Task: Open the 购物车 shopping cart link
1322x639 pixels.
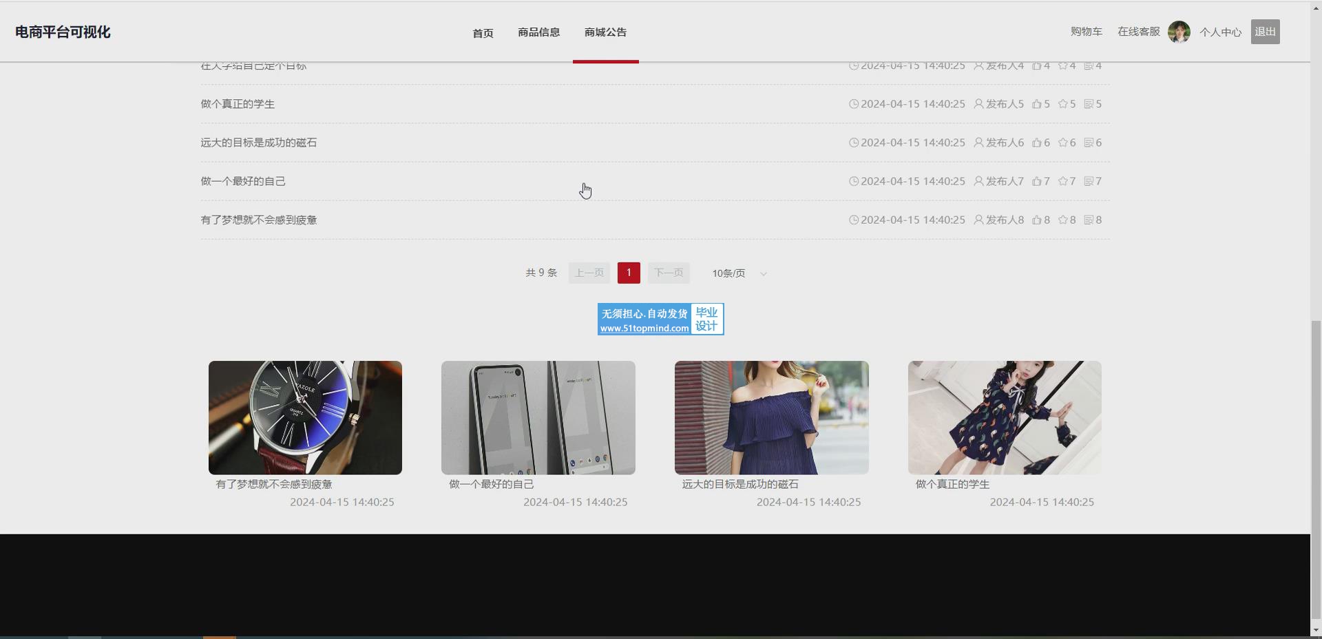Action: (x=1086, y=32)
